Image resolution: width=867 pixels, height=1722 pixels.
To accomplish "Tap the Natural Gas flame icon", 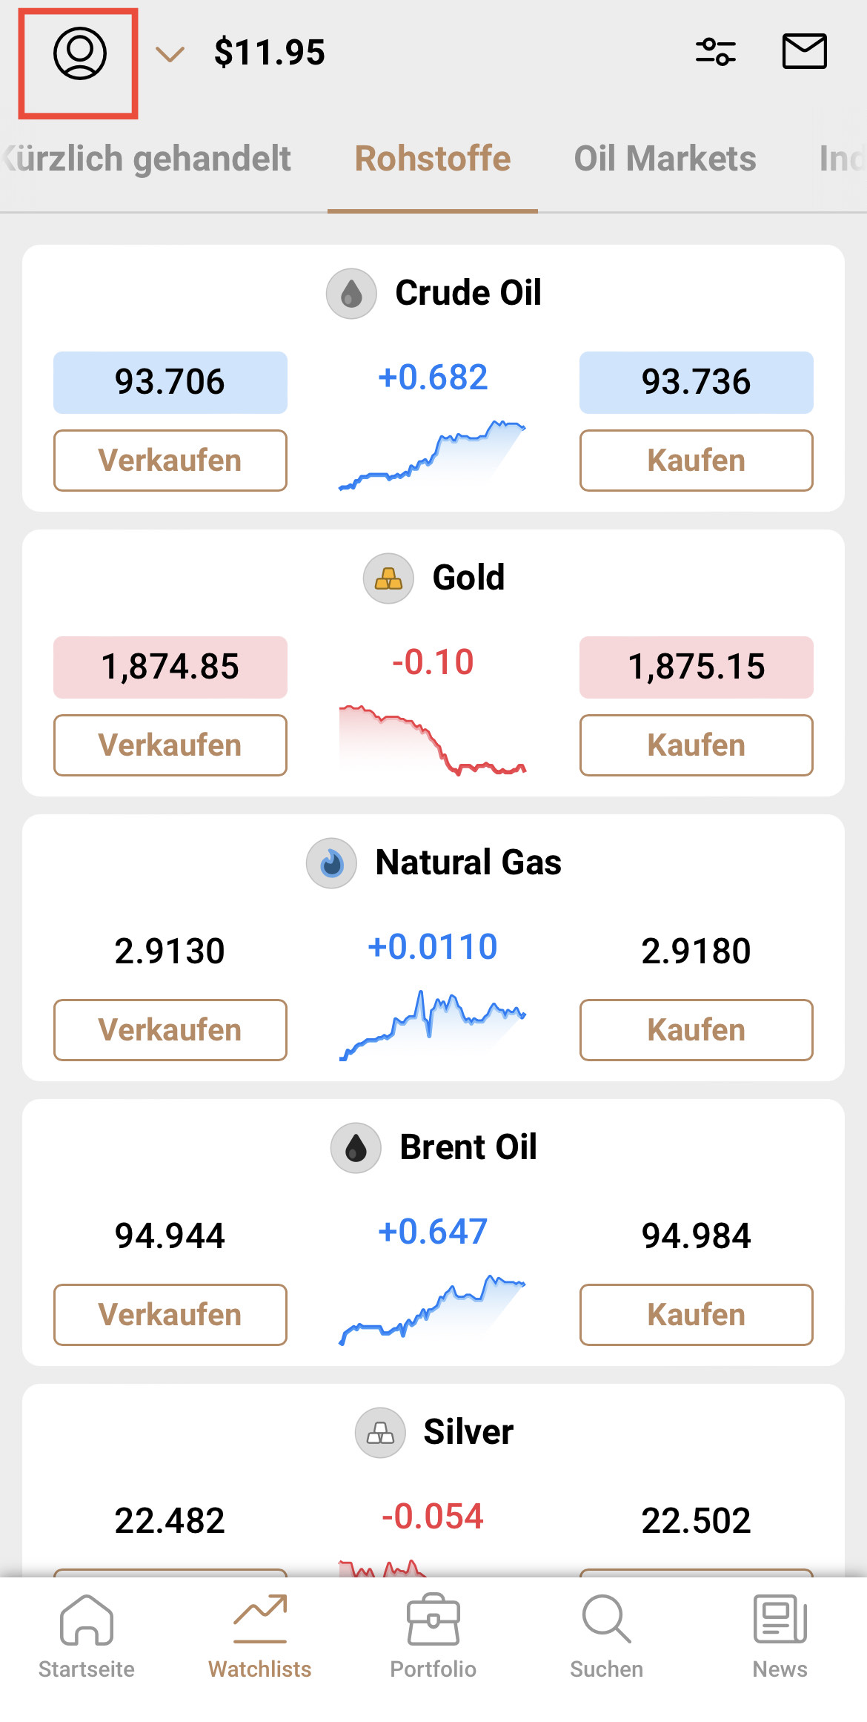I will [331, 863].
